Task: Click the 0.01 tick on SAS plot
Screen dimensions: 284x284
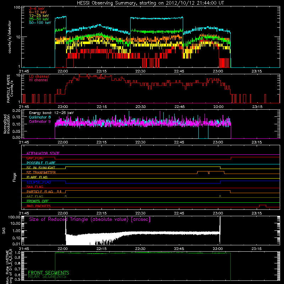Action: [x=16, y=244]
